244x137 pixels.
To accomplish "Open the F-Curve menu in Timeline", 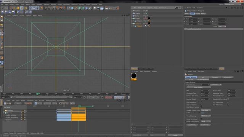I will pyautogui.click(x=42, y=100).
